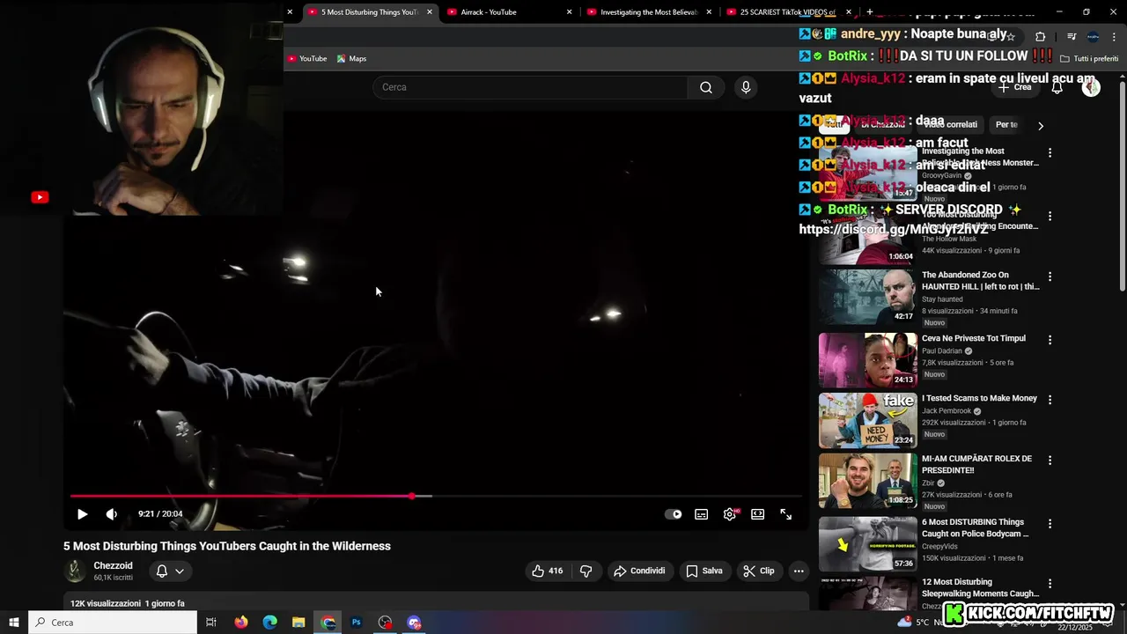
Task: Click the Windows taskbar Cerca search box
Action: click(x=113, y=623)
